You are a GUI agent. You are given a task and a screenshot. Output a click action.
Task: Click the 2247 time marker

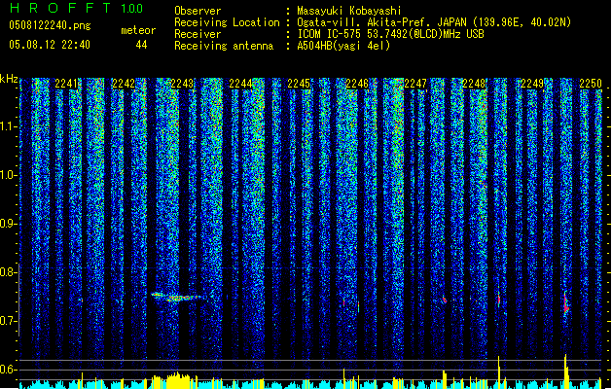point(415,84)
